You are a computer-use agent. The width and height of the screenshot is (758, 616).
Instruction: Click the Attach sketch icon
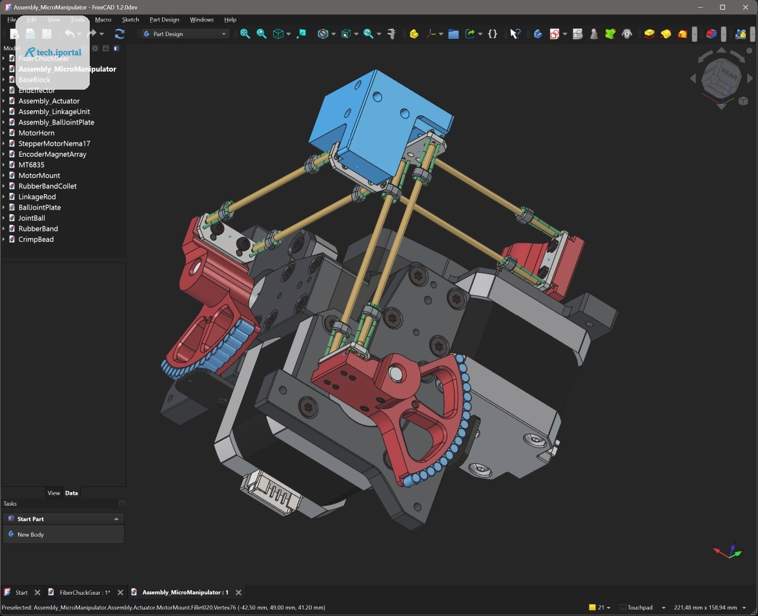pyautogui.click(x=577, y=34)
